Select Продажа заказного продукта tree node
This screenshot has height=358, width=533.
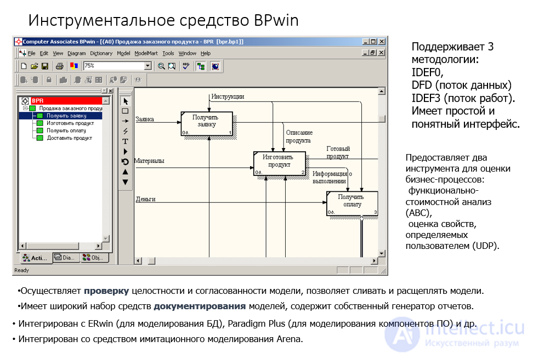pos(70,108)
